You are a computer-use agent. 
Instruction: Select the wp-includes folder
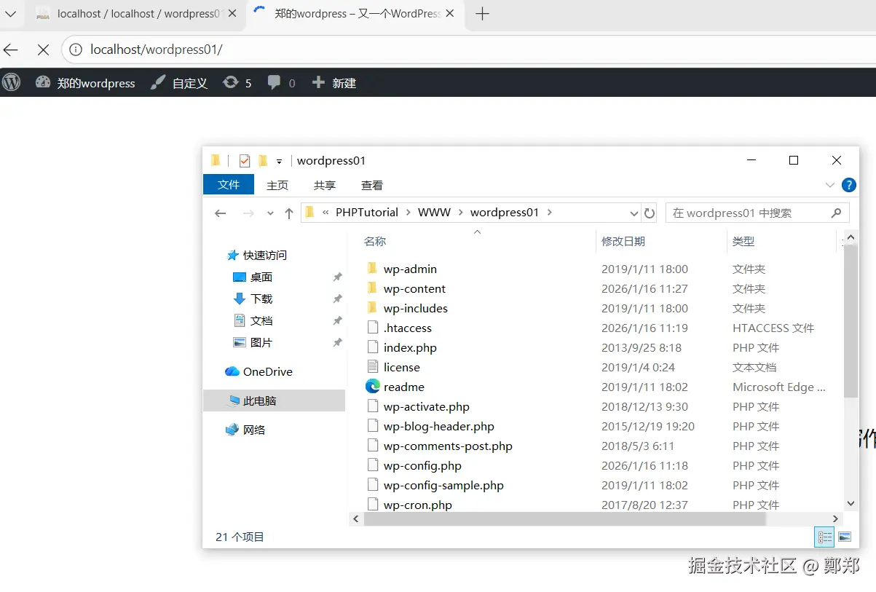pyautogui.click(x=416, y=308)
